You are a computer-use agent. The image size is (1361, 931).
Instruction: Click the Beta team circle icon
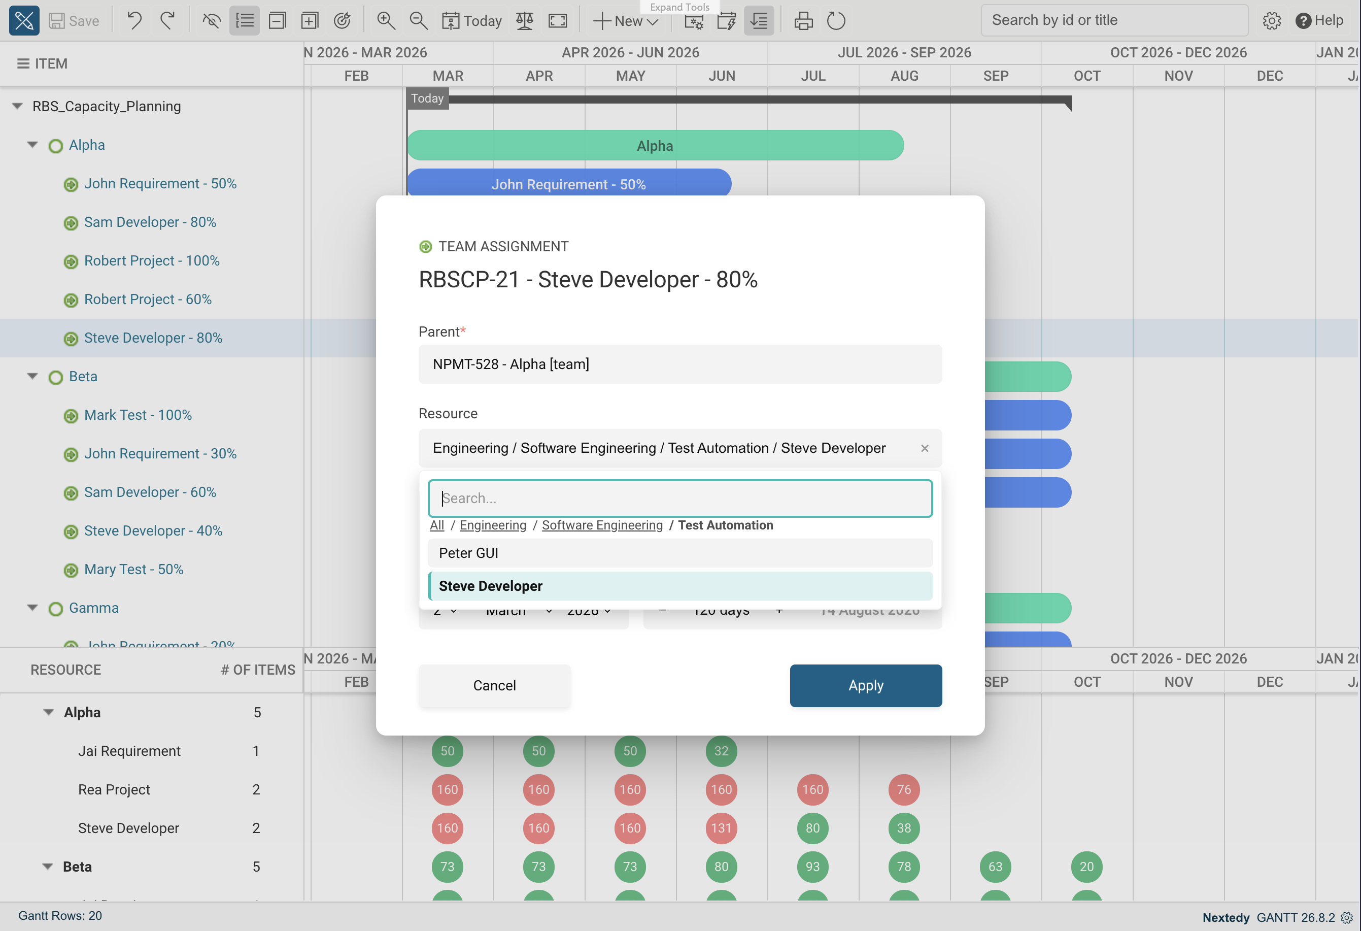click(x=56, y=377)
